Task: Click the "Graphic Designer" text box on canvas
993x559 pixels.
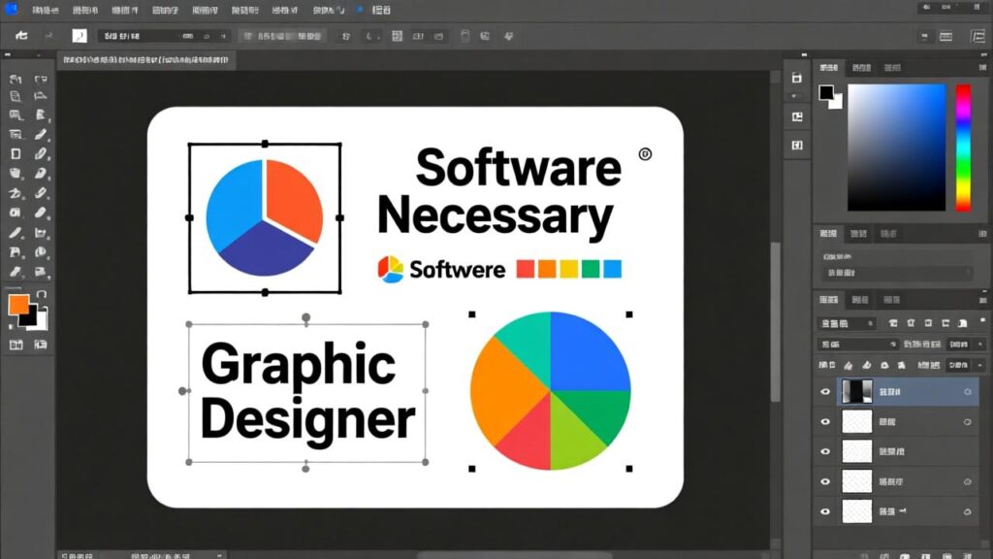Action: pos(306,393)
